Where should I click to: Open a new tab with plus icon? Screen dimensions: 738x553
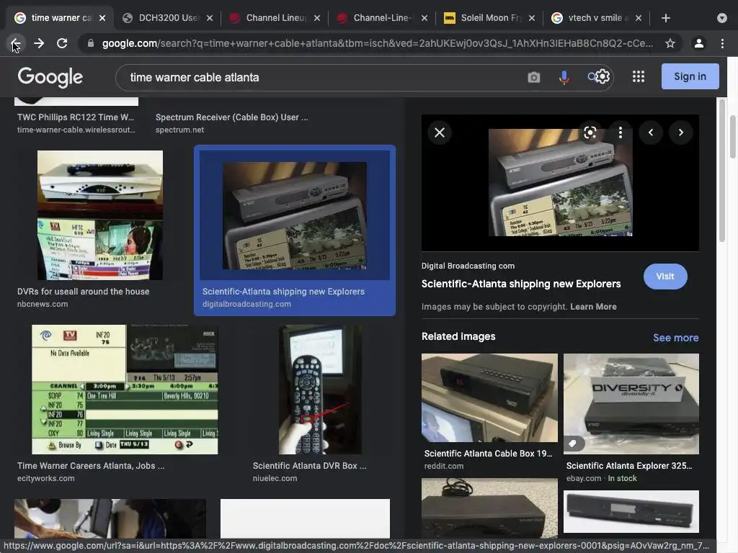tap(665, 18)
